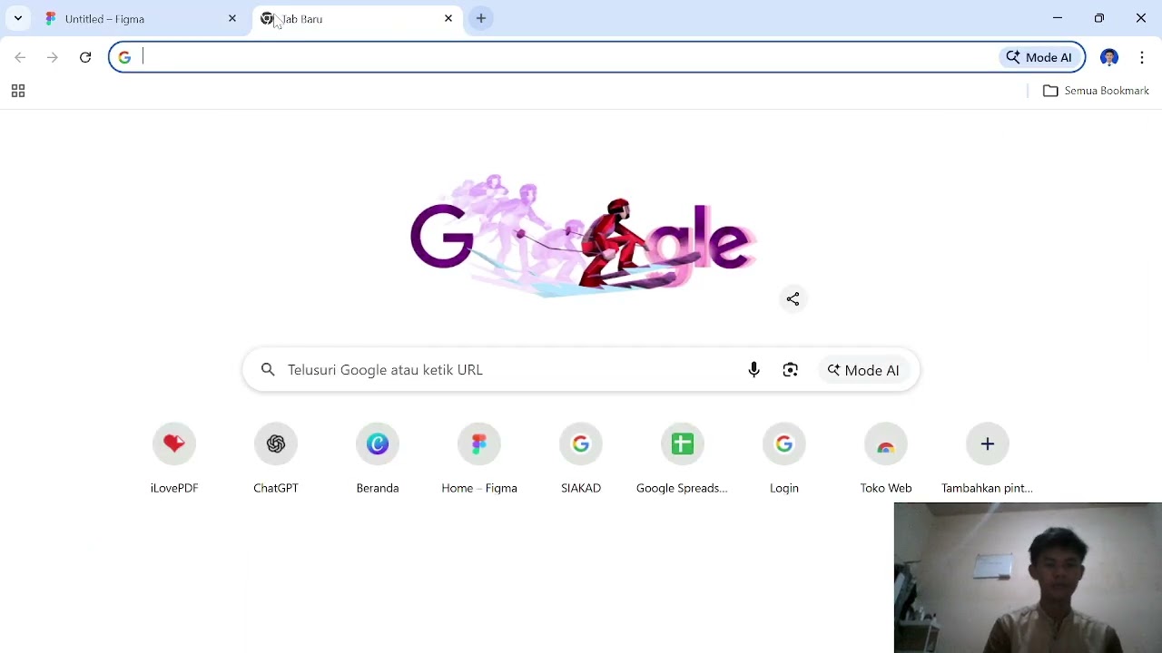The image size is (1162, 653).
Task: Start voice search with microphone icon
Action: pyautogui.click(x=753, y=370)
